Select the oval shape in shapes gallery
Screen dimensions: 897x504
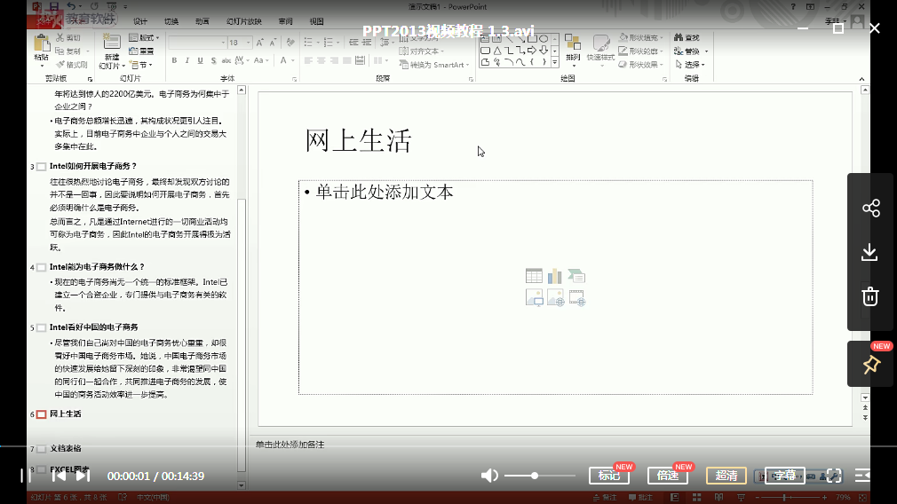[544, 39]
